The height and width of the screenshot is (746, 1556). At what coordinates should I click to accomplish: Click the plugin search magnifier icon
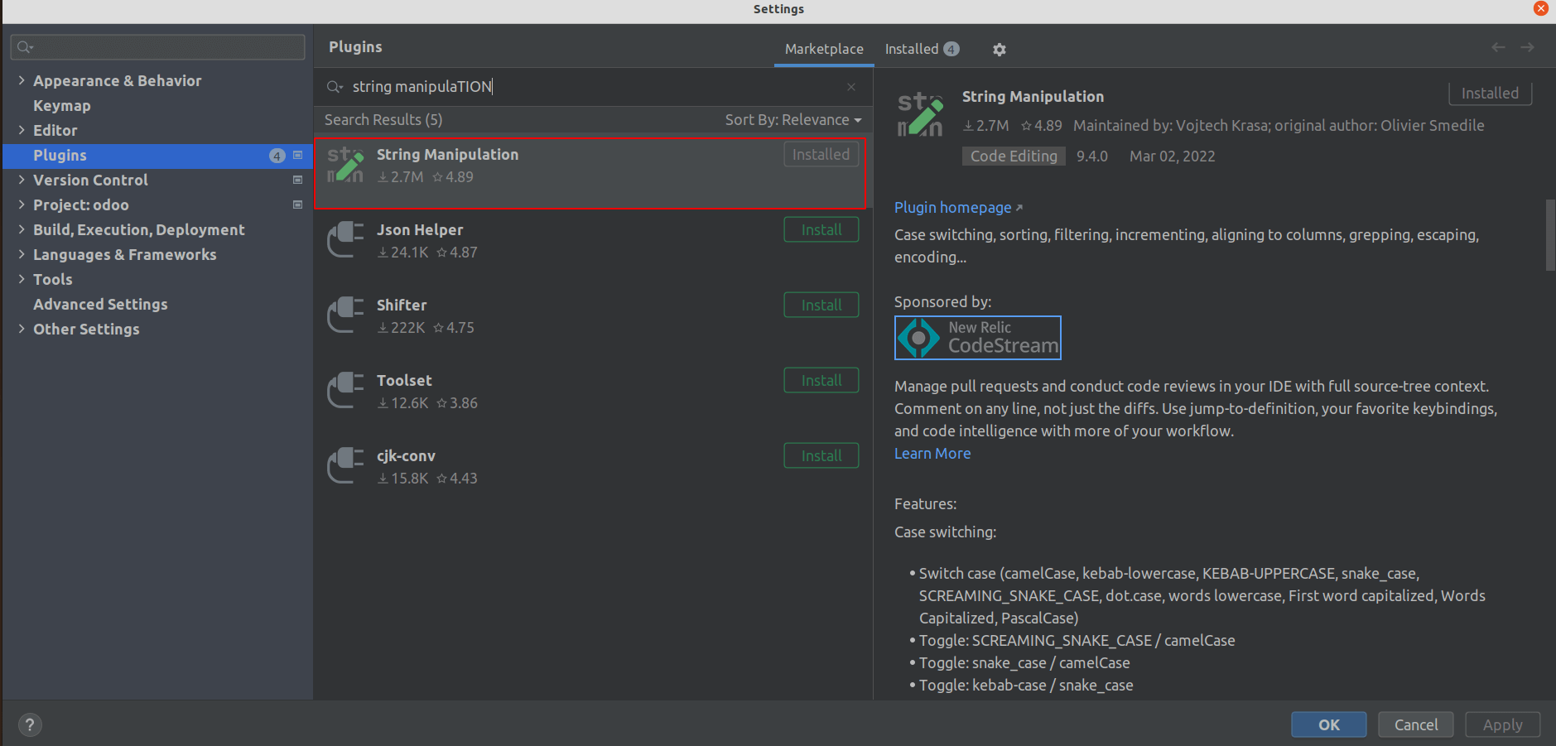[x=335, y=87]
